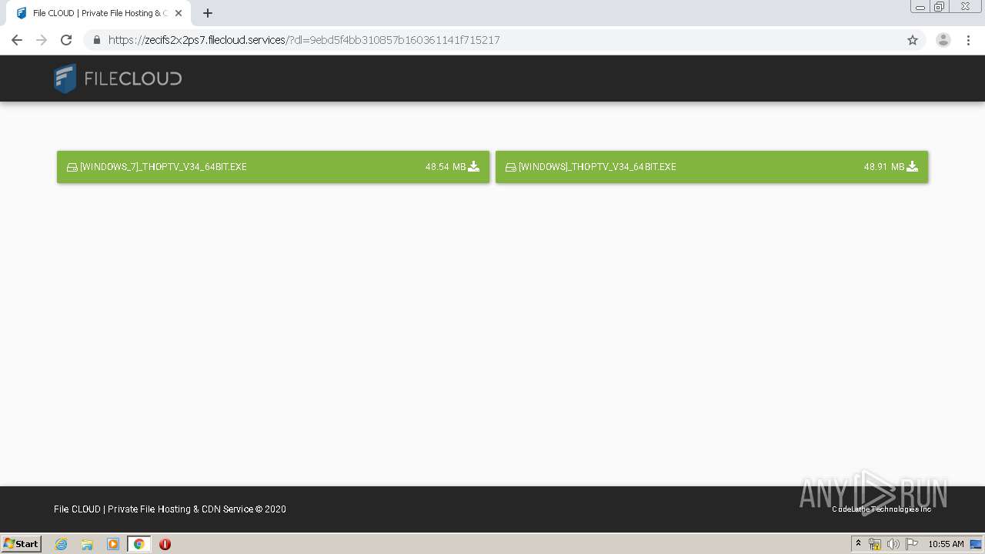
Task: Minimize the Chrome window
Action: coord(920,7)
